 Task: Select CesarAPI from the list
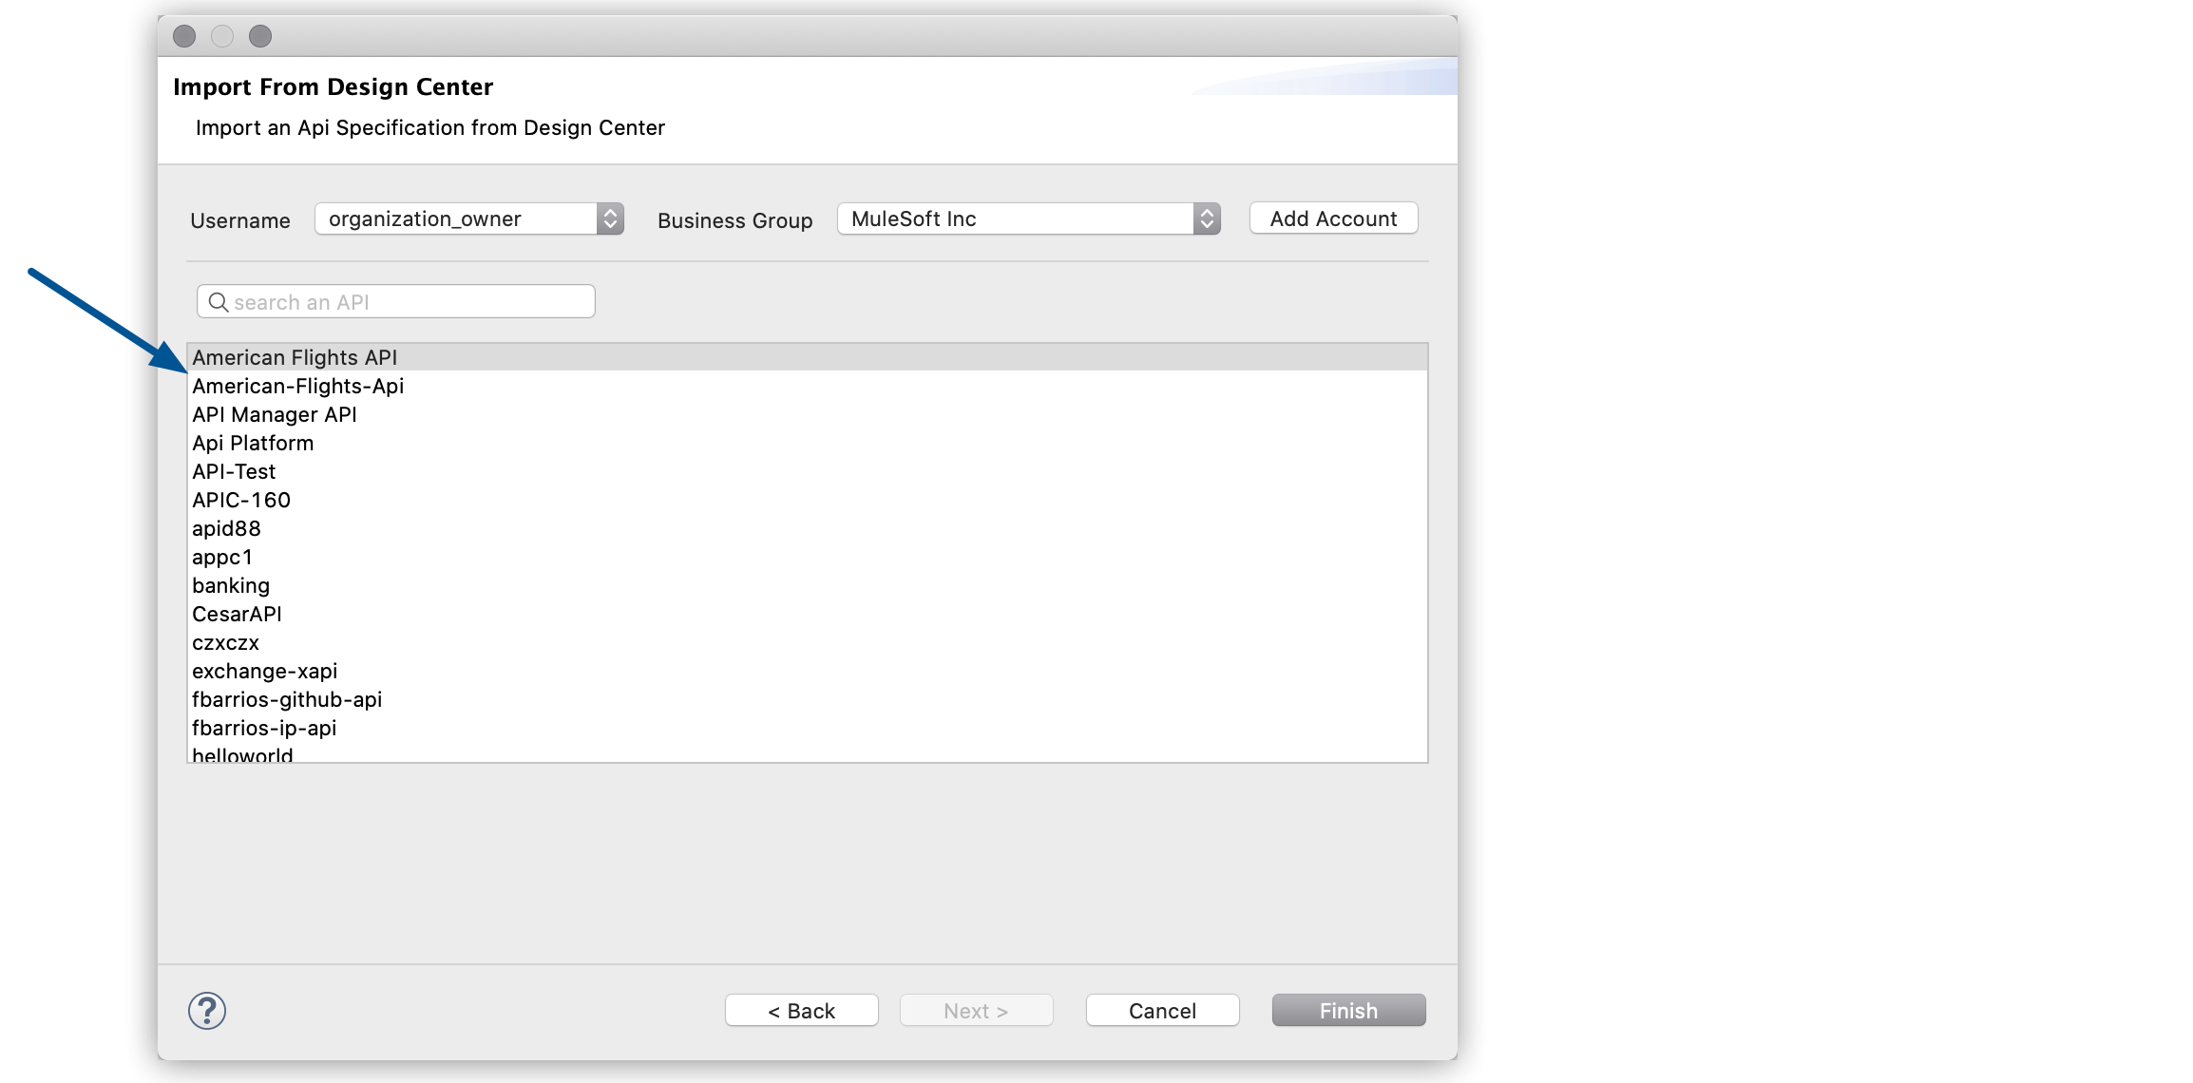(x=238, y=614)
